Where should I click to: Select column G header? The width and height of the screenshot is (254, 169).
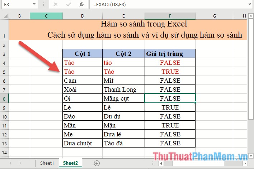tap(214, 16)
